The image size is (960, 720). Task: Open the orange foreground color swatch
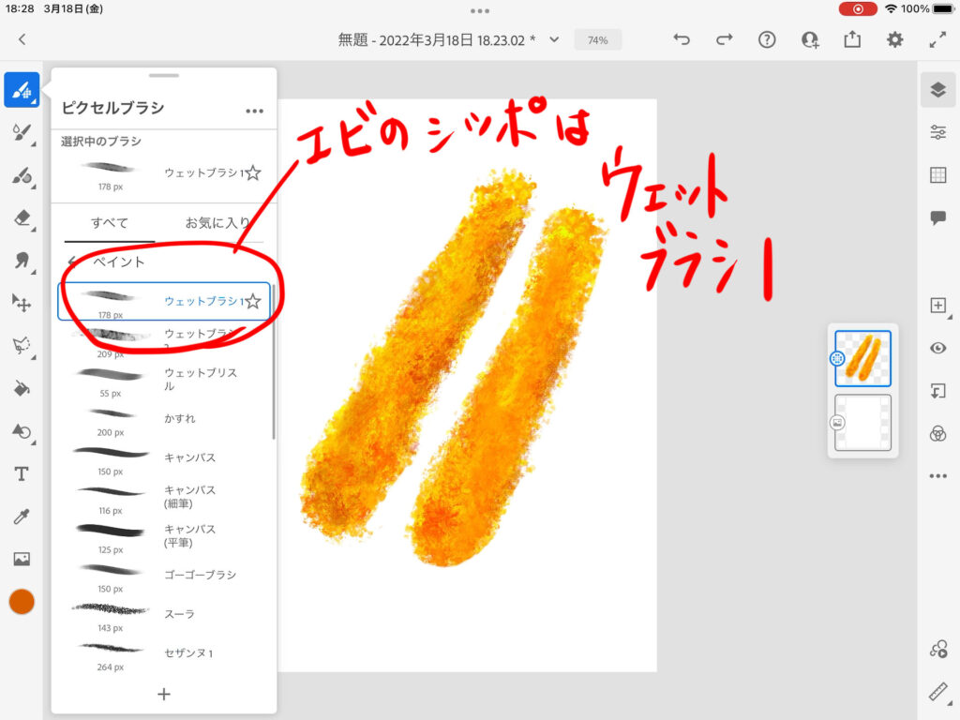pyautogui.click(x=22, y=601)
